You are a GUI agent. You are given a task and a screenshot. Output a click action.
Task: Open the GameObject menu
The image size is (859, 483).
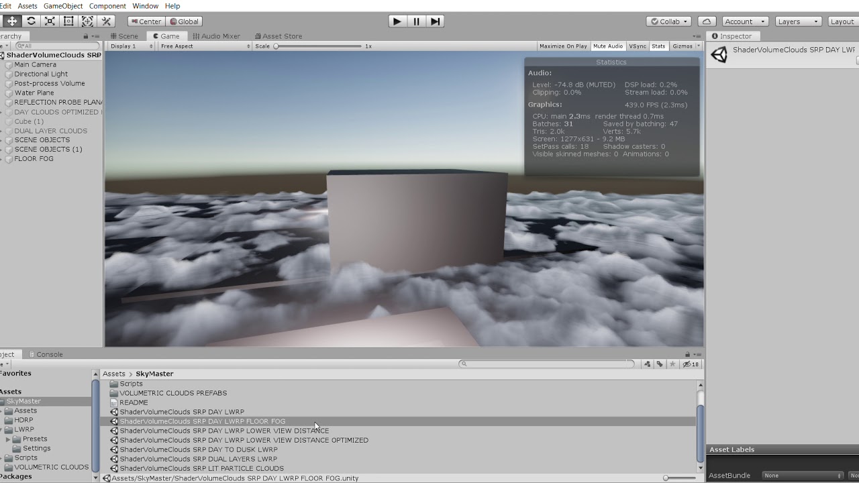click(x=63, y=6)
